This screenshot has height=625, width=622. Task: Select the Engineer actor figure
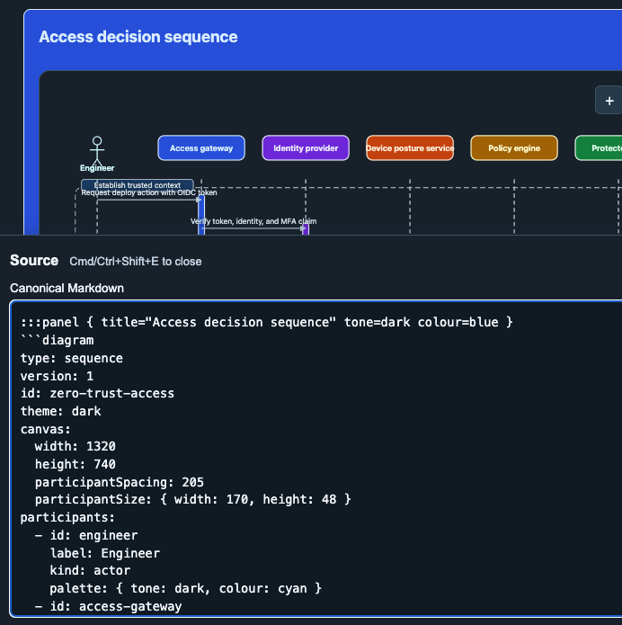pyautogui.click(x=97, y=154)
